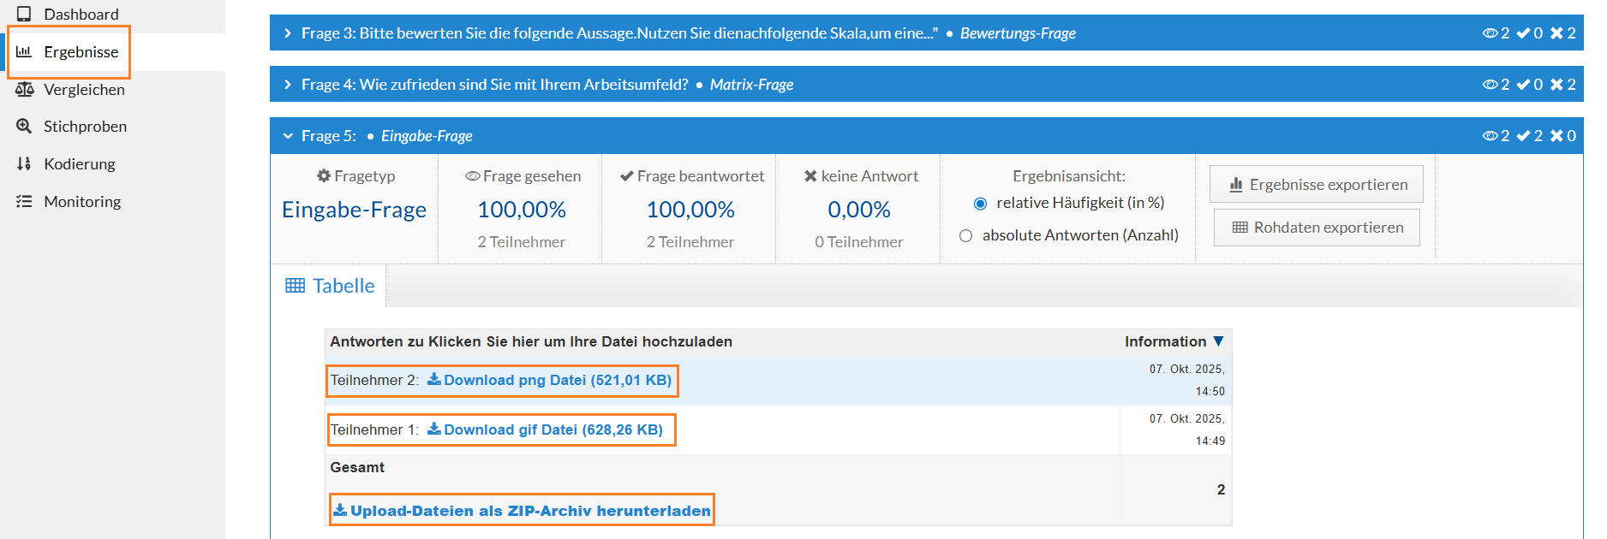This screenshot has width=1607, height=539.
Task: Click the Stichproben magnifier icon
Action: tap(24, 126)
